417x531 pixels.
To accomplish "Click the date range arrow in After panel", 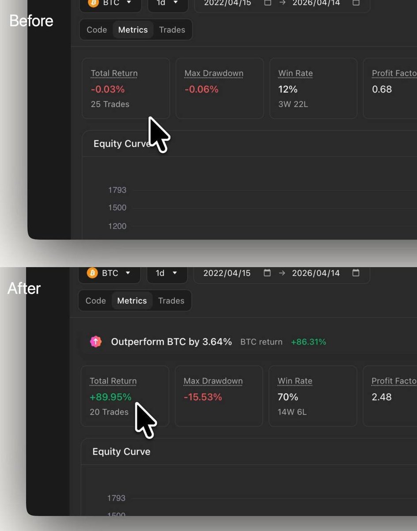I will click(282, 273).
